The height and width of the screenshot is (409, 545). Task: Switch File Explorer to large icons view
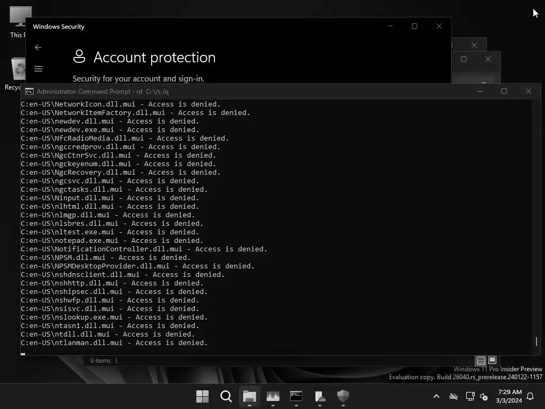coord(492,360)
